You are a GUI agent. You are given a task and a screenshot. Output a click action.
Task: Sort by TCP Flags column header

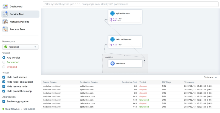click(x=166, y=82)
